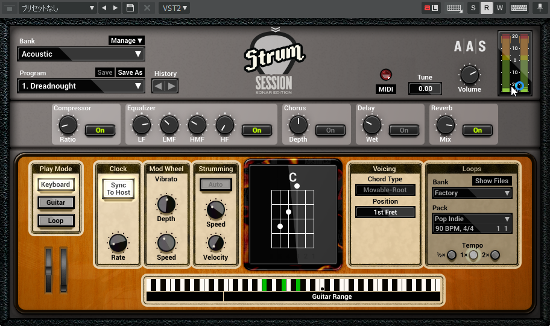This screenshot has height=326, width=550.
Task: Delete the preset with the X icon
Action: [x=147, y=8]
